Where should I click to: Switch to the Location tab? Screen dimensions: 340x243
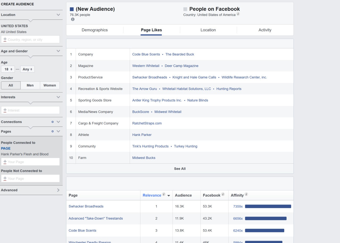coord(208,30)
